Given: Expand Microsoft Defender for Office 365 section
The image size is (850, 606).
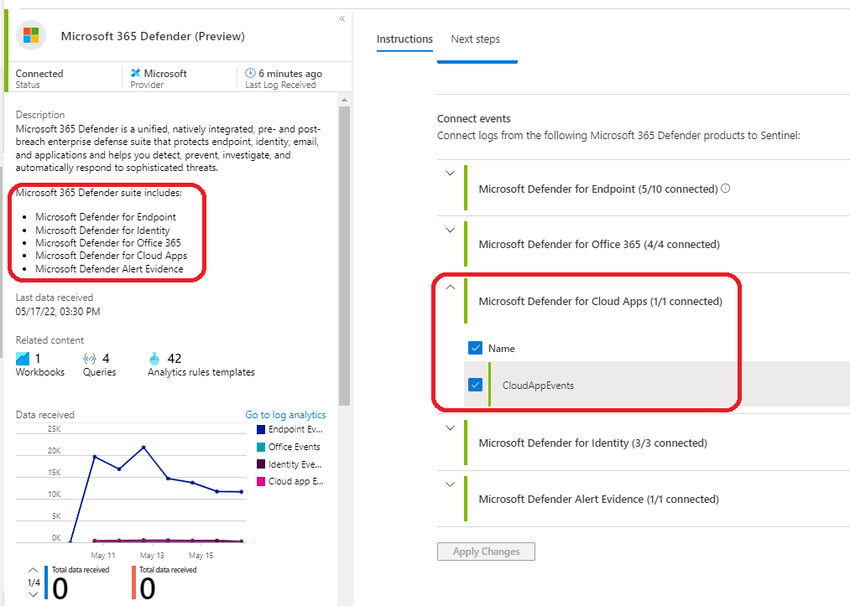Looking at the screenshot, I should coord(450,230).
